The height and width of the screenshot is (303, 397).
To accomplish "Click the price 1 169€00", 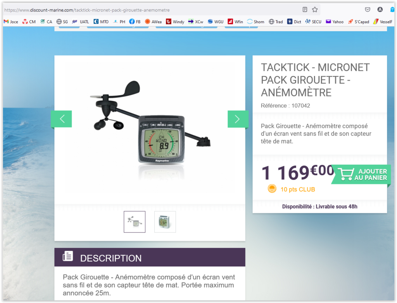I will pyautogui.click(x=298, y=172).
